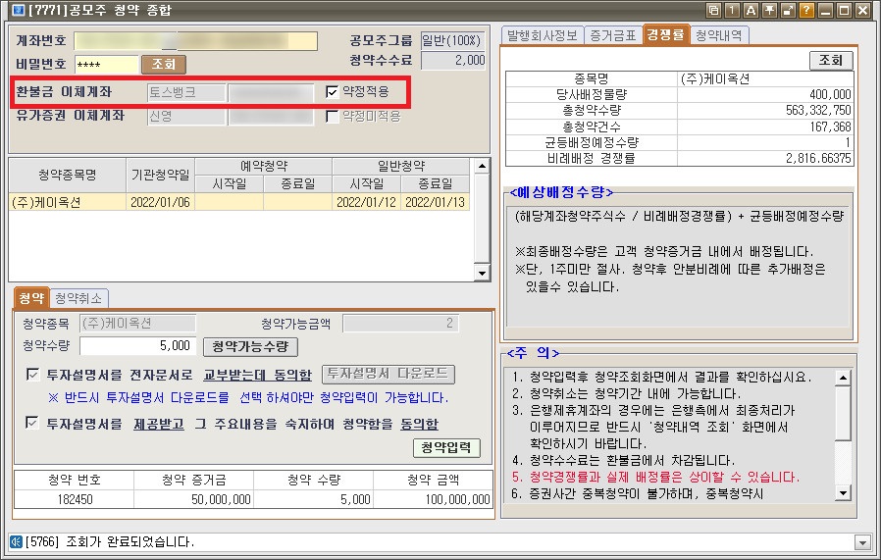Click the subscription list scroll up arrow

[x=482, y=167]
